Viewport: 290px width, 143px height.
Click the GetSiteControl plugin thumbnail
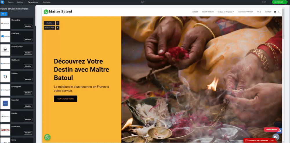point(5,50)
